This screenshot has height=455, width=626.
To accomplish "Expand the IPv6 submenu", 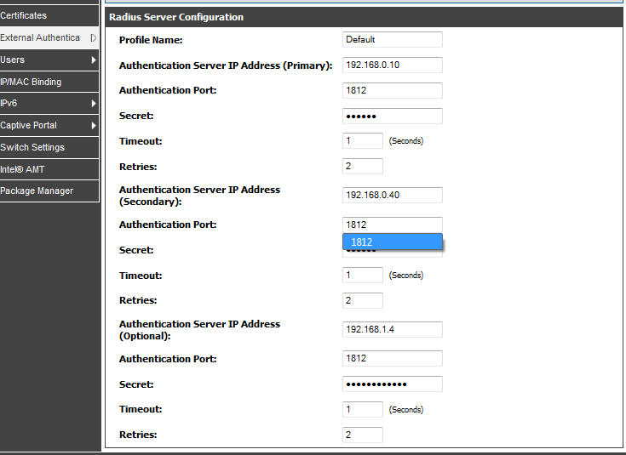I will point(93,104).
